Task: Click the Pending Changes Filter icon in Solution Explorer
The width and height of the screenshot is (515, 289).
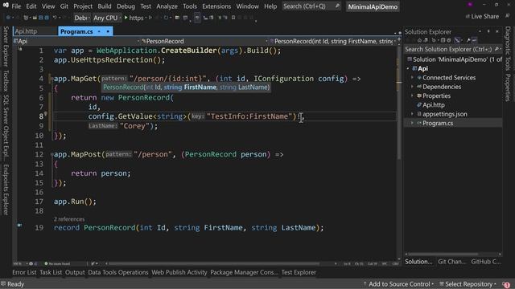Action: (434, 40)
